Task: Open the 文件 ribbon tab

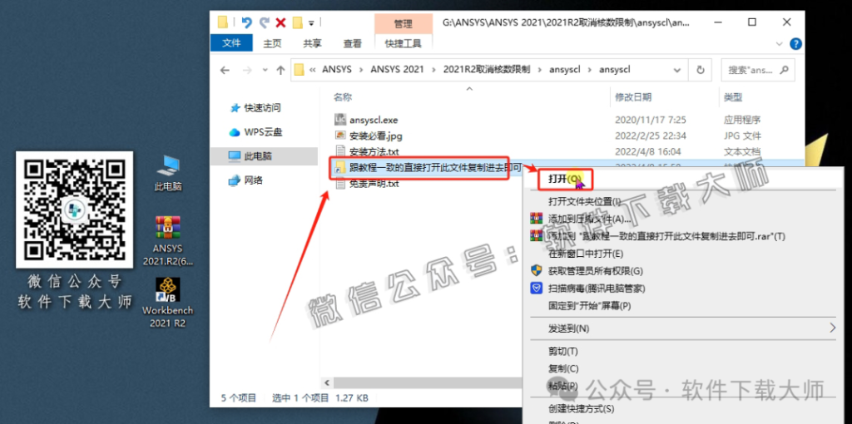Action: click(x=231, y=43)
